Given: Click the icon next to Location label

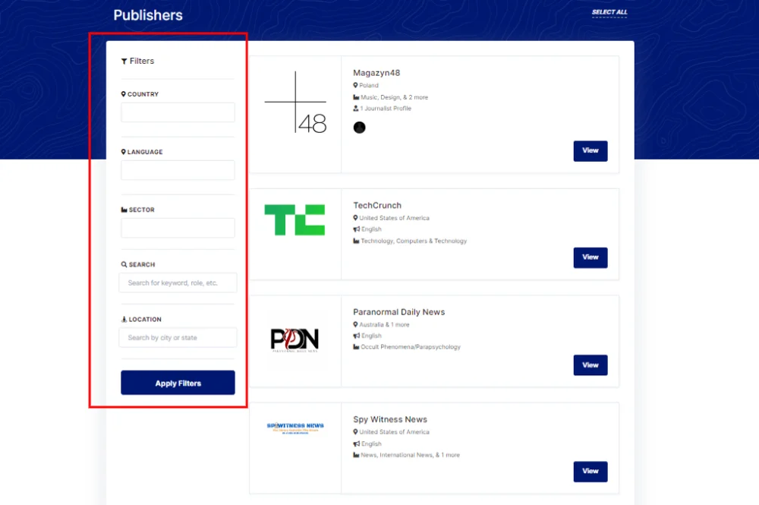Looking at the screenshot, I should (124, 320).
